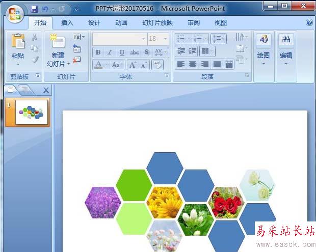Apply font color with the A swatch
The height and width of the screenshot is (252, 316).
98,65
